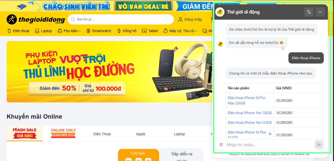Screen dimensions: 334x161
Task: Open the chat menu hamburger icon
Action: click(221, 145)
